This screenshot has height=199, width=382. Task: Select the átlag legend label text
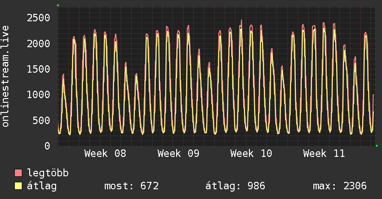tap(42, 187)
